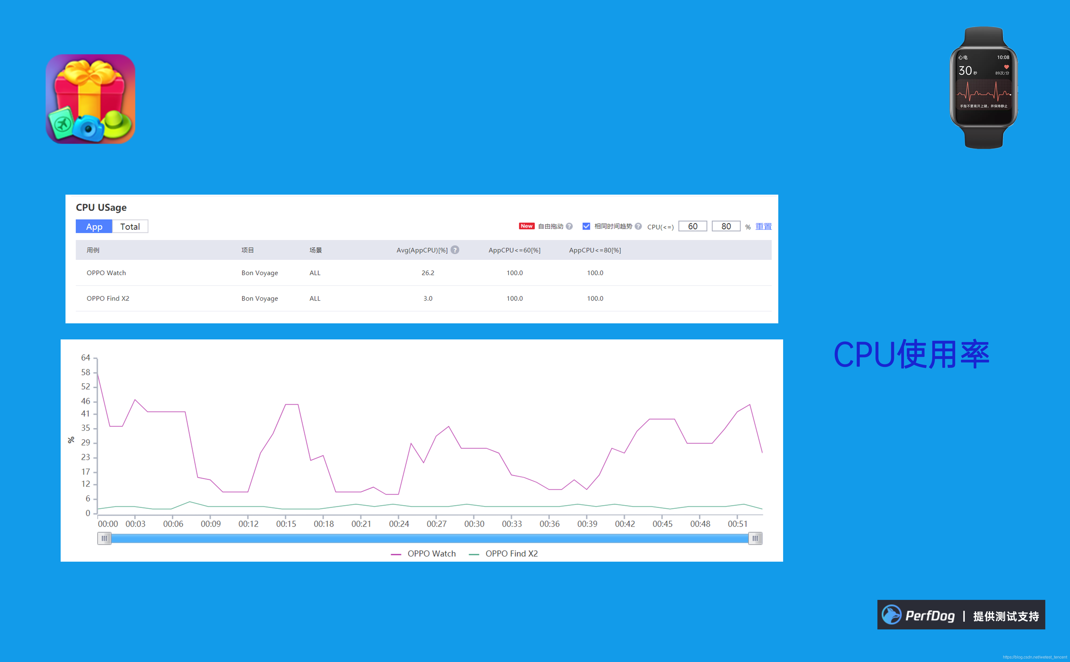This screenshot has height=662, width=1070.
Task: Click the 自由拖动 free-drag option
Action: coord(551,226)
